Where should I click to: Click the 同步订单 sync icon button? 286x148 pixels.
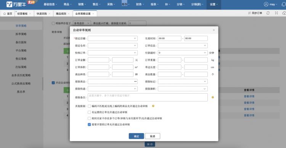pos(255,13)
